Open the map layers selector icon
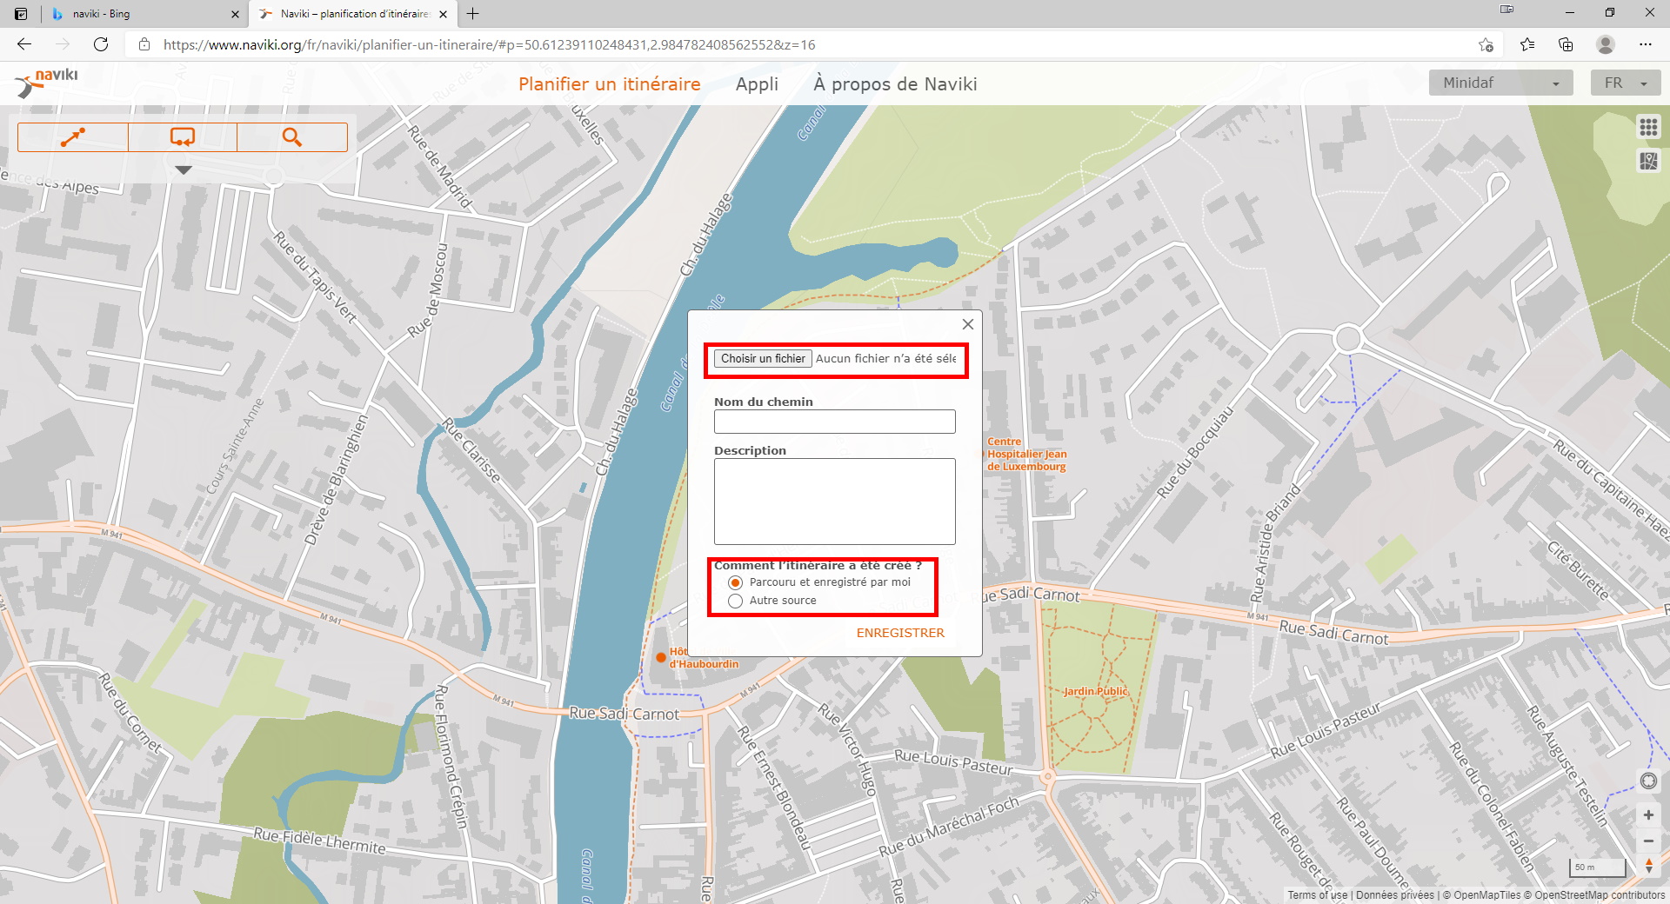Viewport: 1670px width, 904px height. point(1648,161)
